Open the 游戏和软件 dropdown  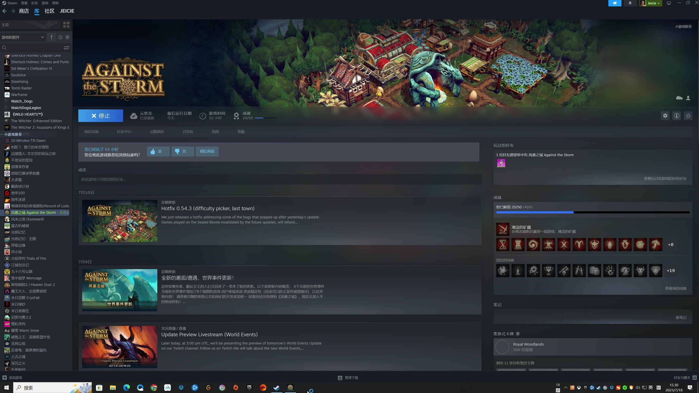click(x=23, y=37)
